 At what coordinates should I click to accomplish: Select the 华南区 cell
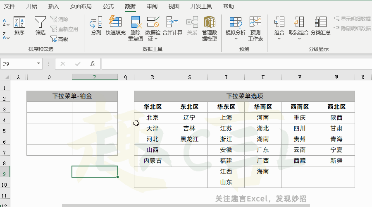click(x=263, y=107)
